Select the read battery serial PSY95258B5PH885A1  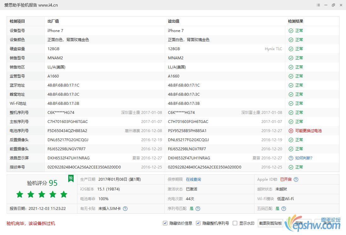tap(187, 131)
